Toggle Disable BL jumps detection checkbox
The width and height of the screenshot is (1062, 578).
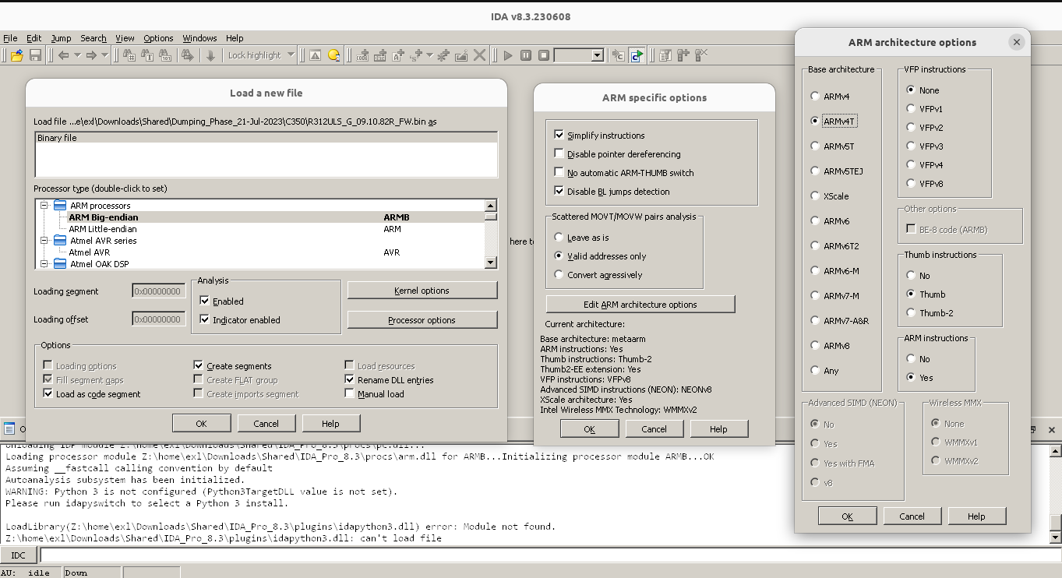[x=559, y=191]
